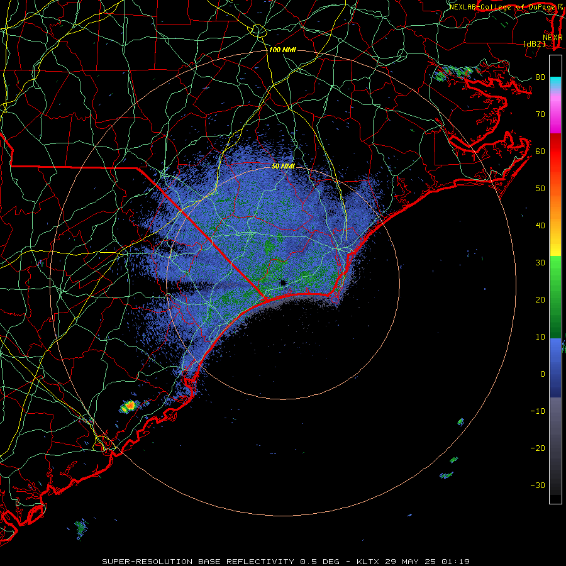This screenshot has width=566, height=566.
Task: Click the 30 value on the dBZ scale
Action: click(540, 263)
